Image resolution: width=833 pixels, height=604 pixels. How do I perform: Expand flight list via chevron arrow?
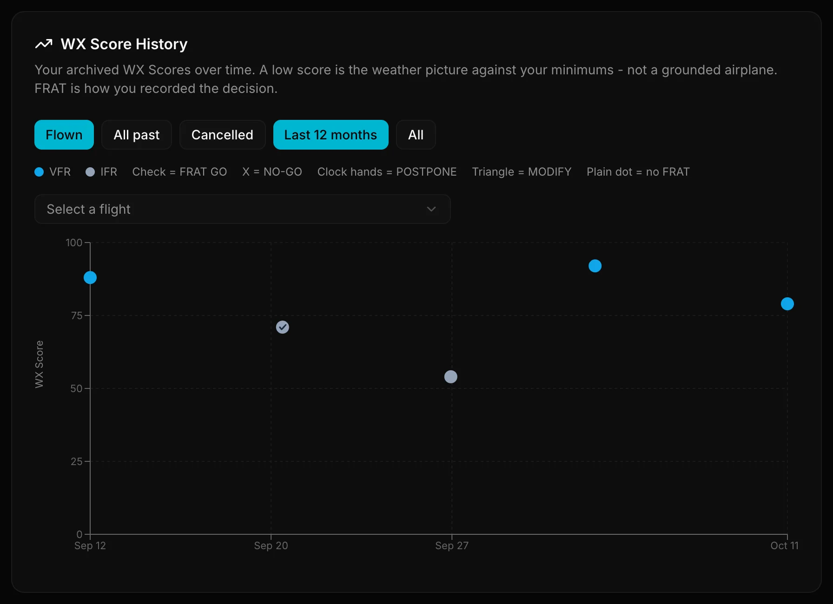click(431, 209)
